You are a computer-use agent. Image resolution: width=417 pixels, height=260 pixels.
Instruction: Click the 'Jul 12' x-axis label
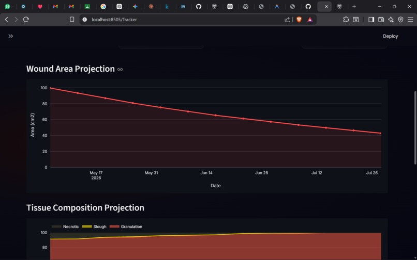click(317, 173)
